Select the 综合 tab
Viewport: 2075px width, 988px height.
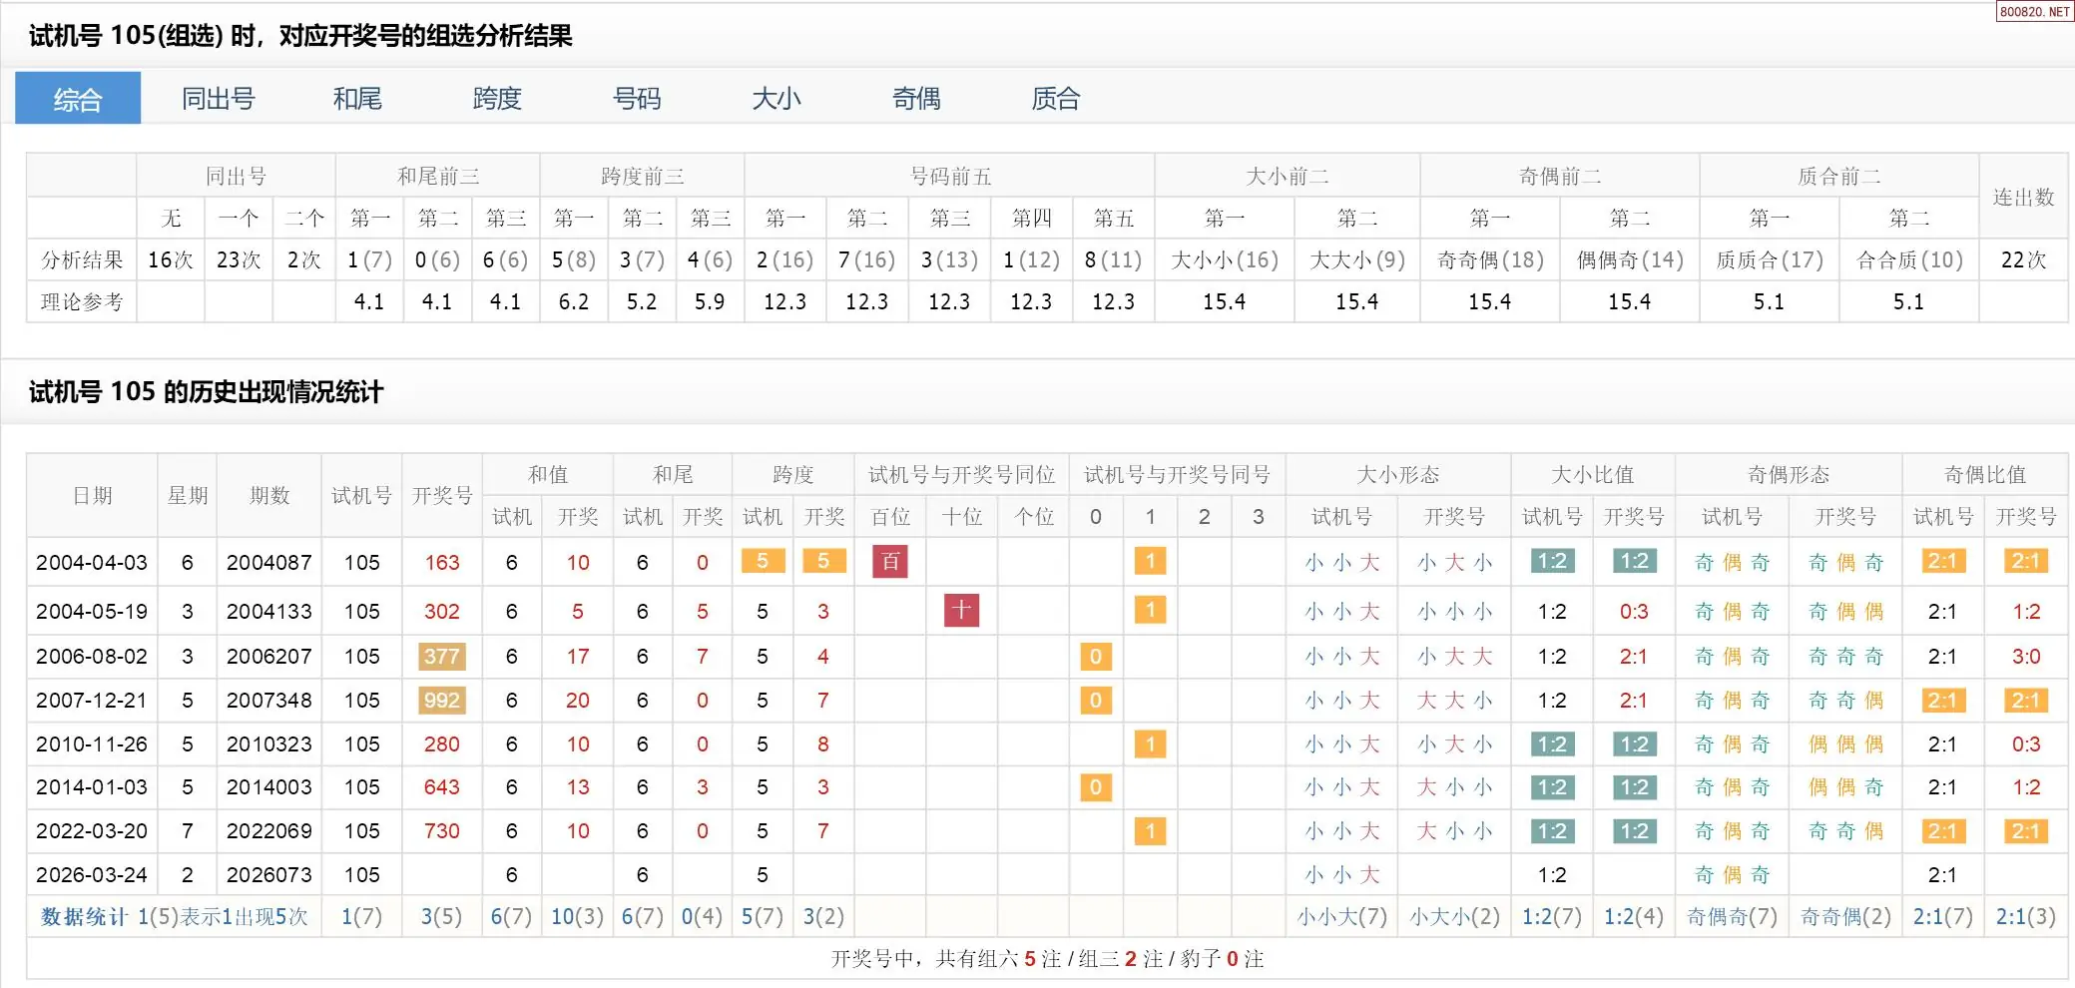pos(78,99)
